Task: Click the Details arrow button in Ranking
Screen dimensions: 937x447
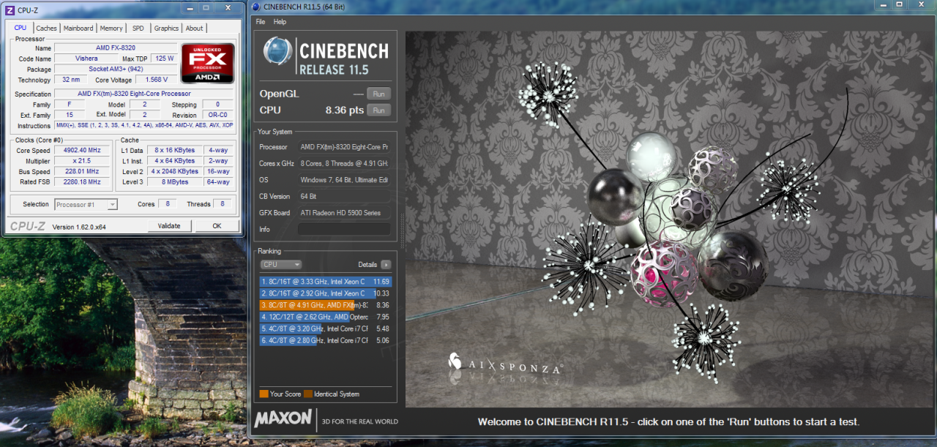Action: pyautogui.click(x=386, y=265)
